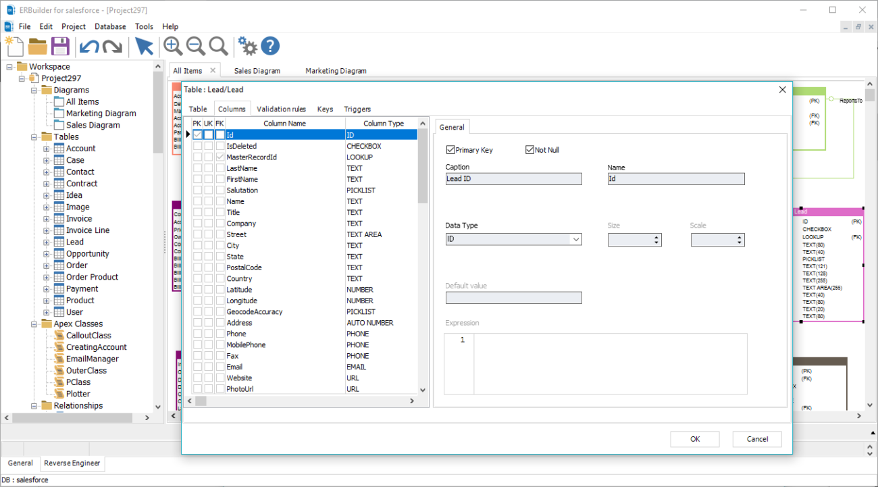This screenshot has height=487, width=878.
Task: Toggle the Not Null checkbox
Action: [x=530, y=150]
